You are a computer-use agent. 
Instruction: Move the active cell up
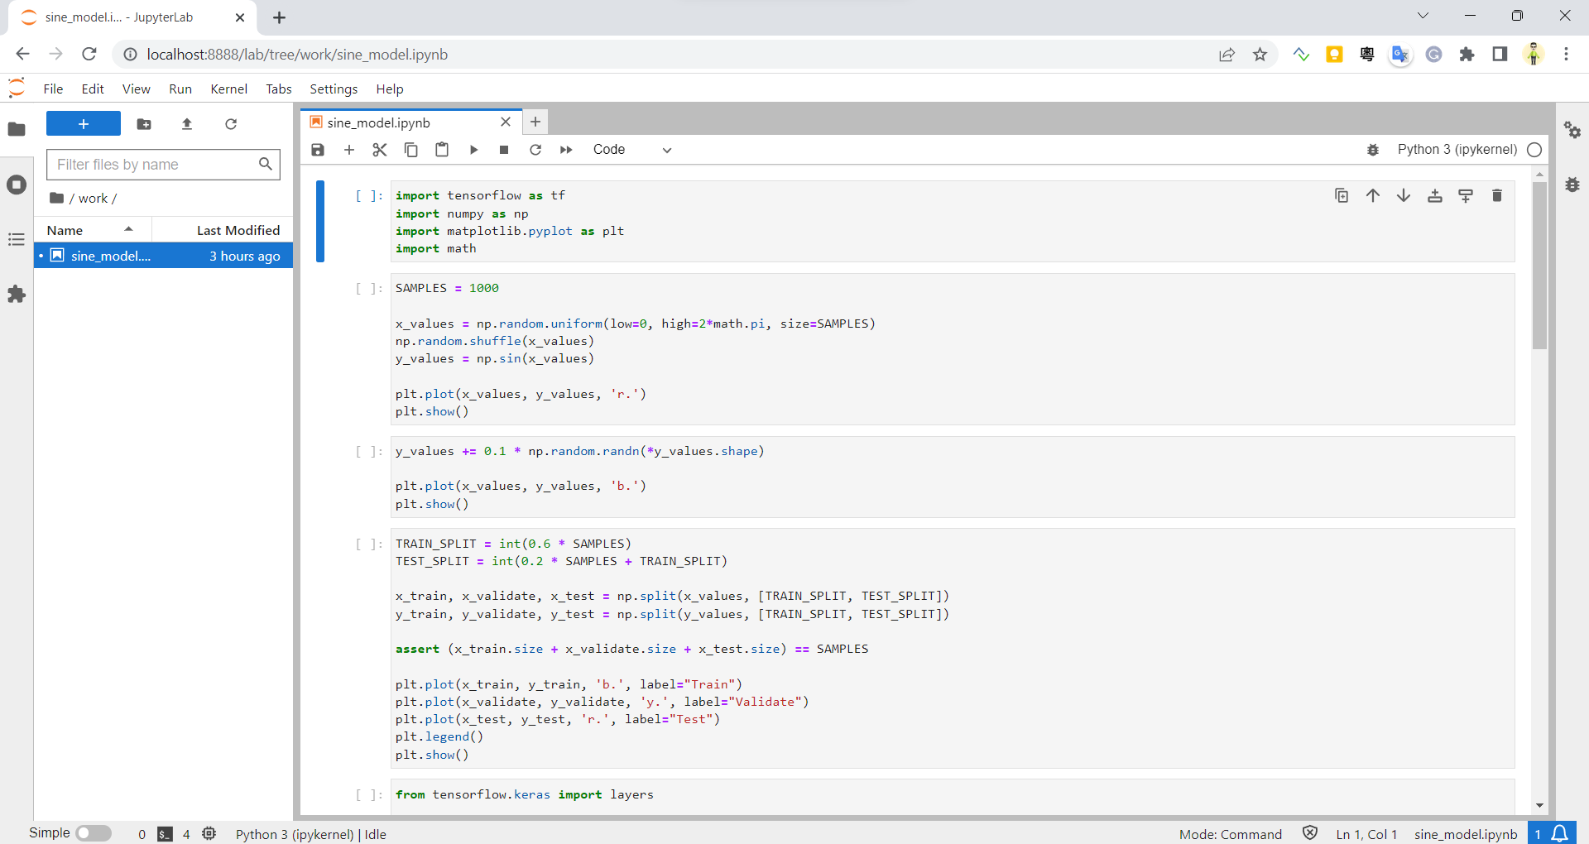tap(1373, 196)
